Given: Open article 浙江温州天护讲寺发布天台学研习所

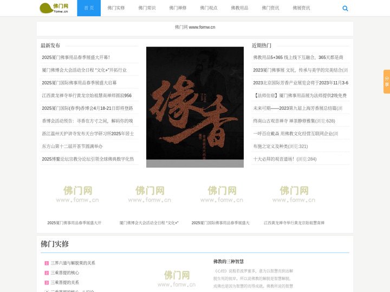Looking at the screenshot, I should (88, 134).
